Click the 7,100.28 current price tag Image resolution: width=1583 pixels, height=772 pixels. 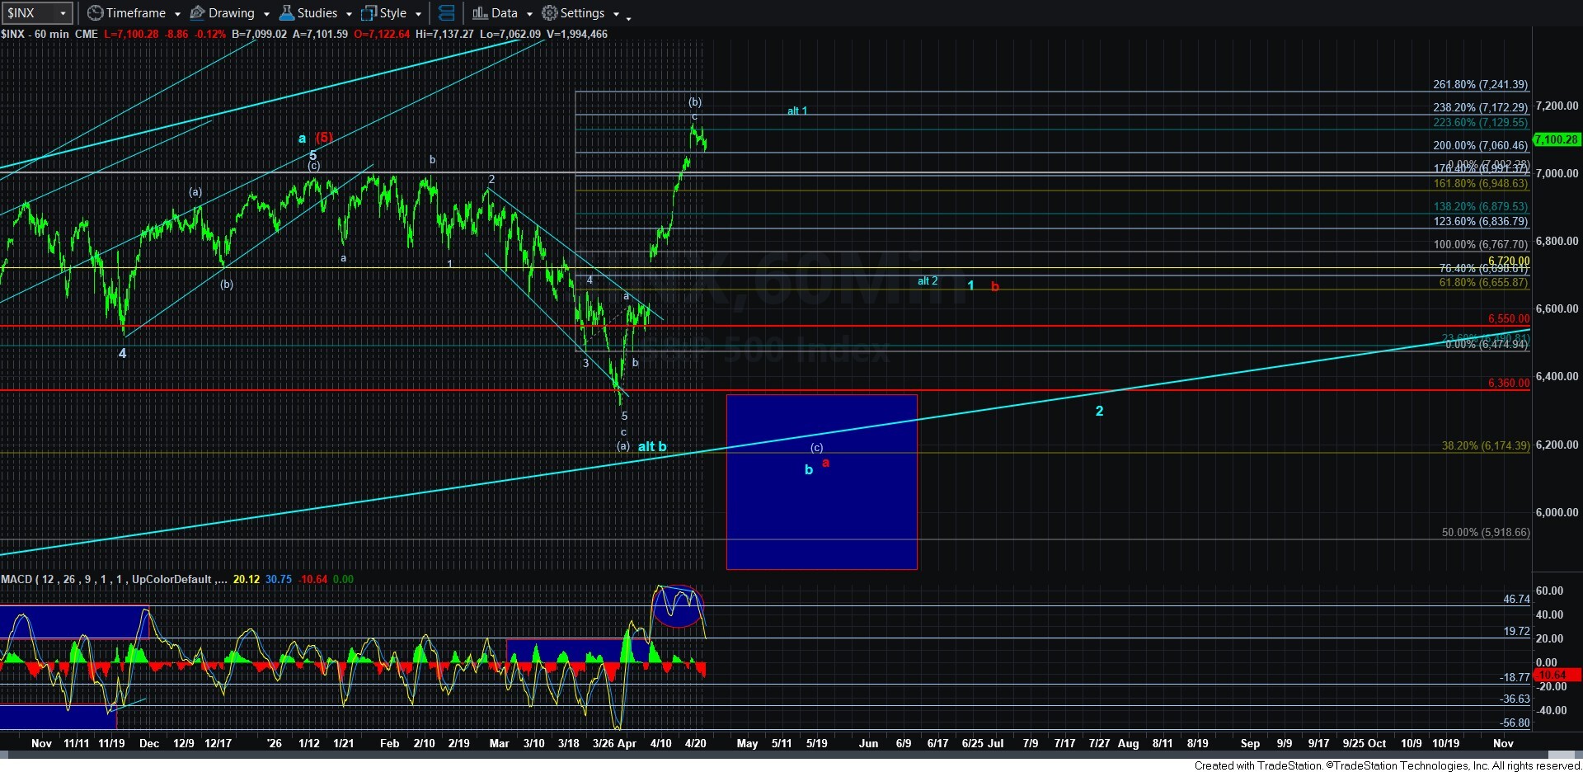coord(1555,139)
